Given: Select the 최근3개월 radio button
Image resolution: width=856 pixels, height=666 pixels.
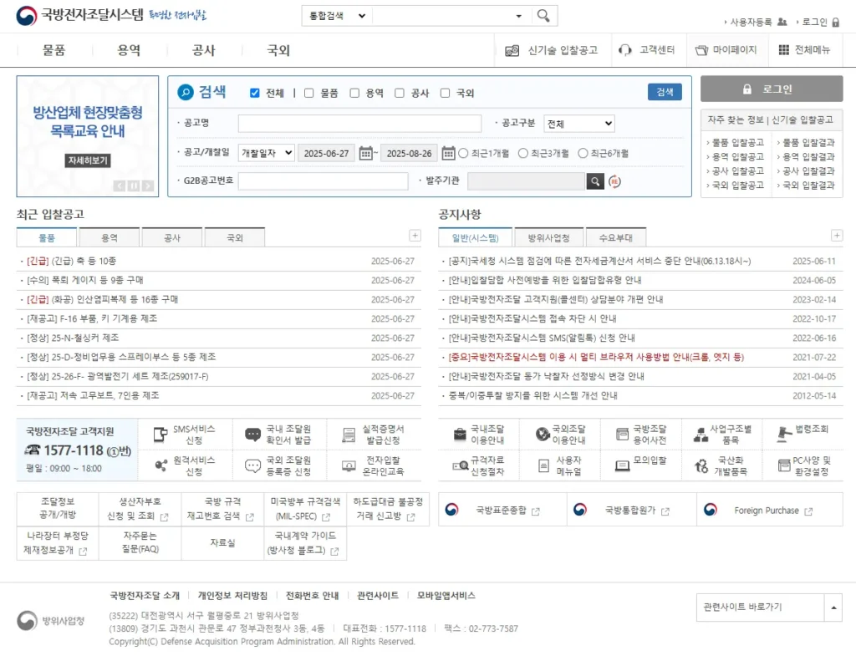Looking at the screenshot, I should point(523,154).
